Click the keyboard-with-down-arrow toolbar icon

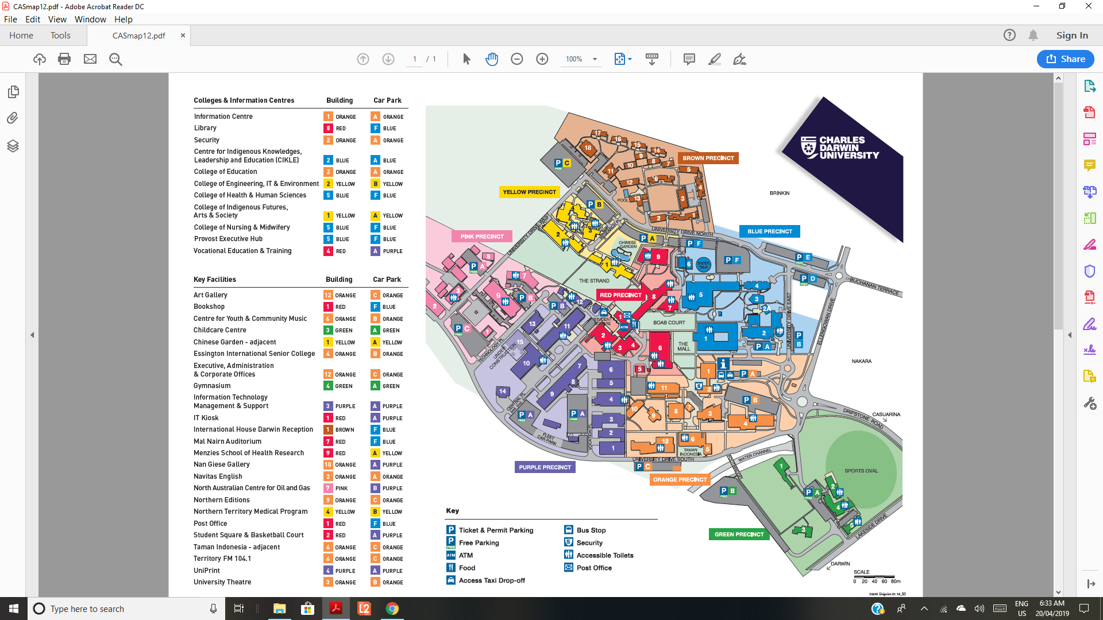tap(652, 59)
